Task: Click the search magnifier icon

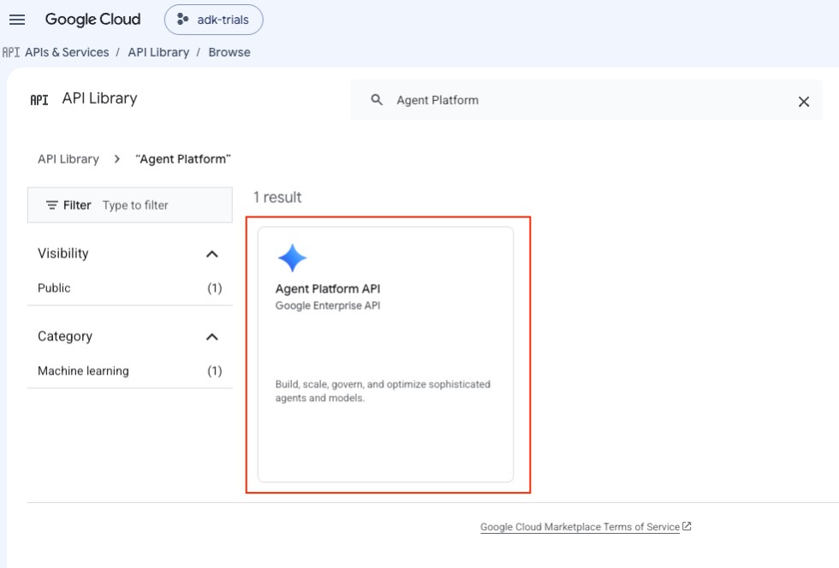Action: tap(377, 100)
